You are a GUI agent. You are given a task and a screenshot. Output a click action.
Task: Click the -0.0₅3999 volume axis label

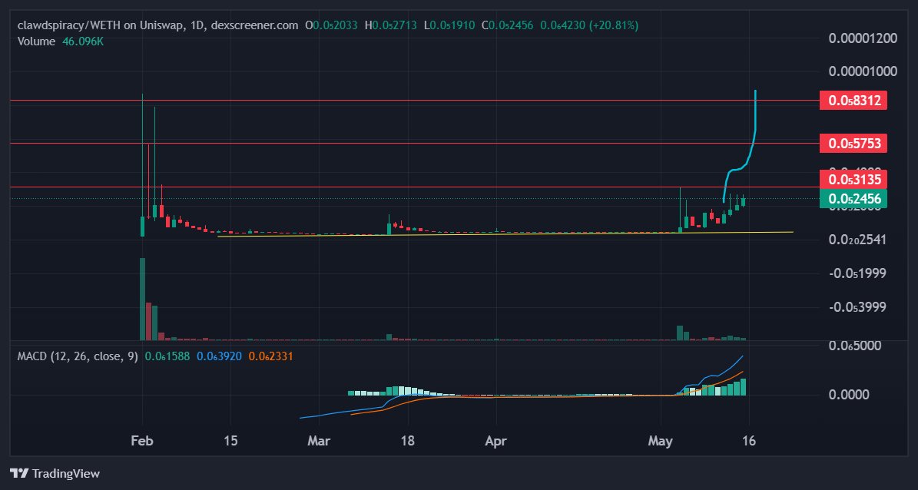[x=858, y=306]
